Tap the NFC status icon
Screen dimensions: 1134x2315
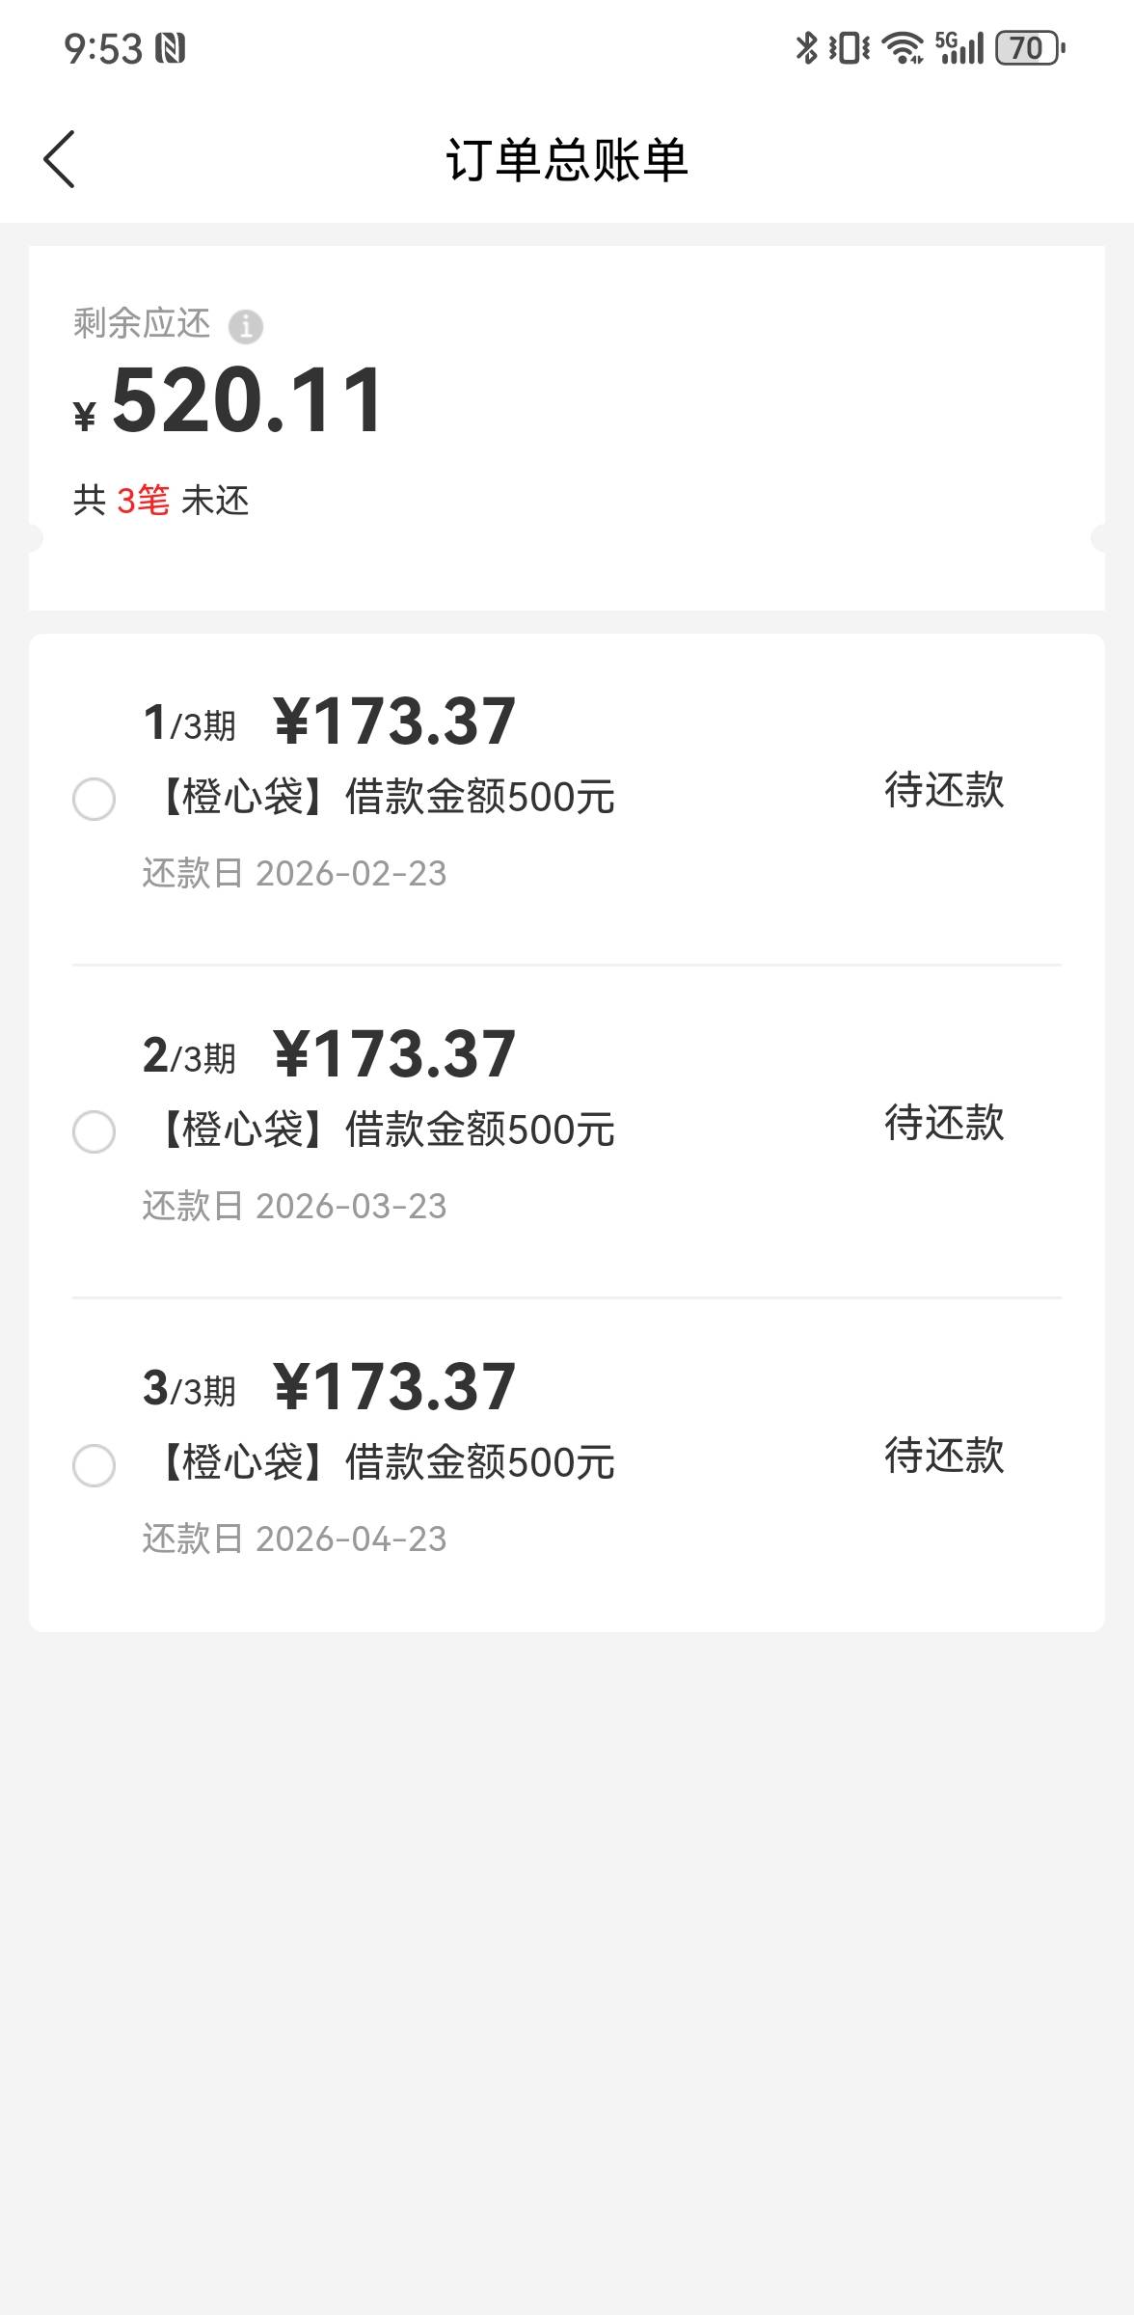point(172,48)
